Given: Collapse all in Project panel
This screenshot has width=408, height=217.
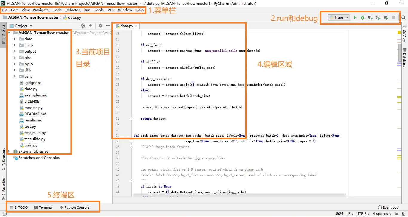Looking at the screenshot, I should pyautogui.click(x=91, y=26).
